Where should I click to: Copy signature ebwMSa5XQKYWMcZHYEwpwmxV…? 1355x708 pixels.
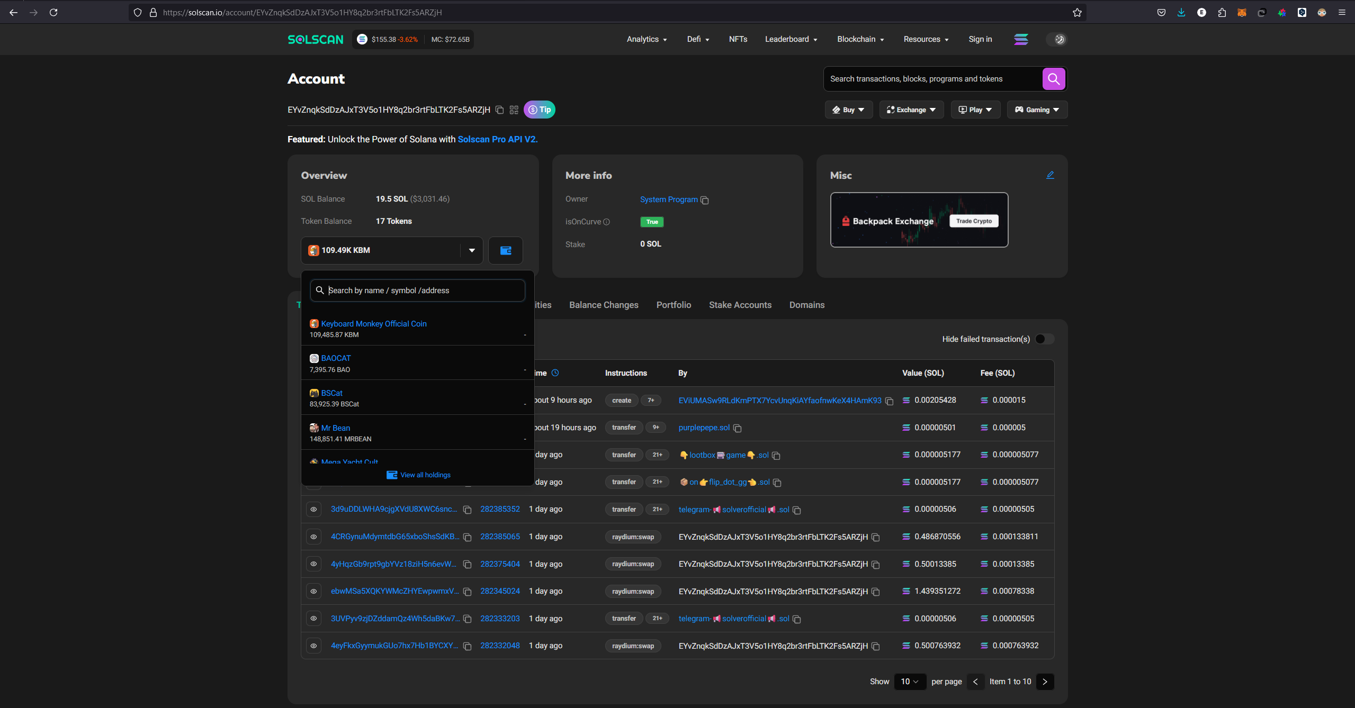pyautogui.click(x=467, y=592)
